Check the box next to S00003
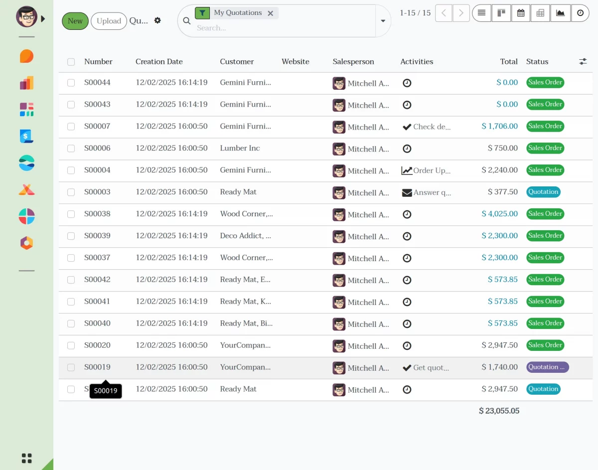 pos(71,192)
